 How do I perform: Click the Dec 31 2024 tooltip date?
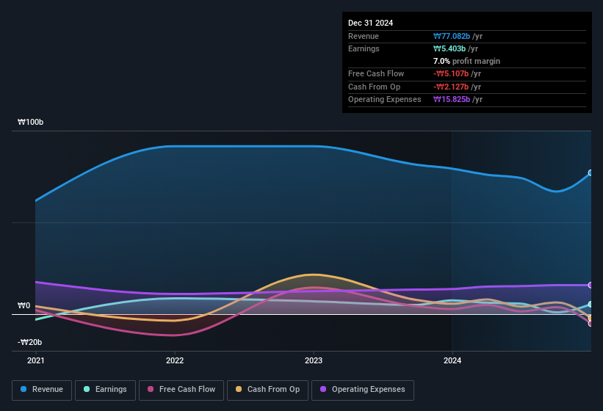pyautogui.click(x=370, y=23)
